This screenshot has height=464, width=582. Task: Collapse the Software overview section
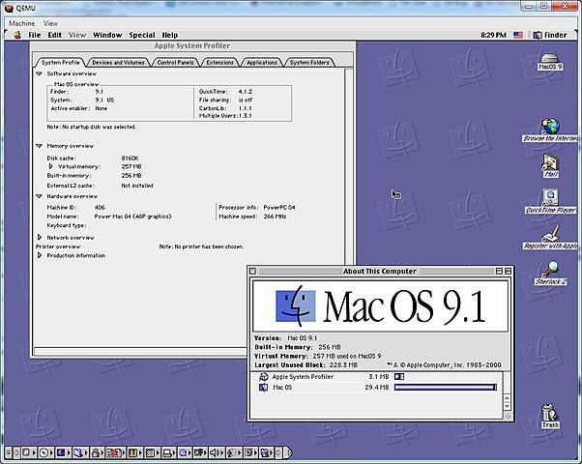39,73
